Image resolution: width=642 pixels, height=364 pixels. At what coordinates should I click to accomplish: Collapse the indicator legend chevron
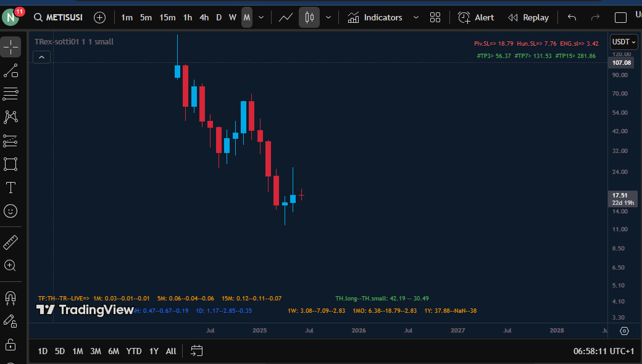pos(41,57)
